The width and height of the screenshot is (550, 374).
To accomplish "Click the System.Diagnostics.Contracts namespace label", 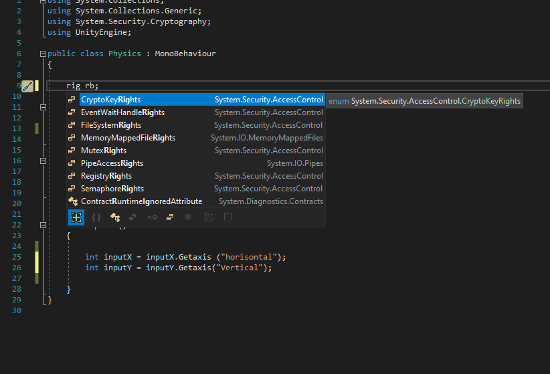I will (271, 201).
